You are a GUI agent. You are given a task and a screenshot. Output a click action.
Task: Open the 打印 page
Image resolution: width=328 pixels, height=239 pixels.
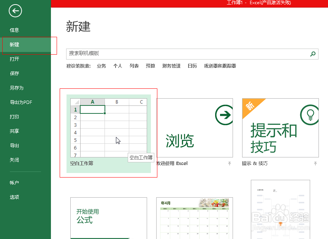click(x=14, y=117)
